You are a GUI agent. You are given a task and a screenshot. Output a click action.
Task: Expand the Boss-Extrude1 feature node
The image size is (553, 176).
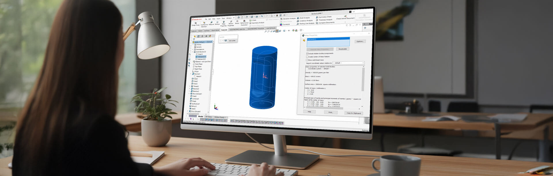click(189, 93)
